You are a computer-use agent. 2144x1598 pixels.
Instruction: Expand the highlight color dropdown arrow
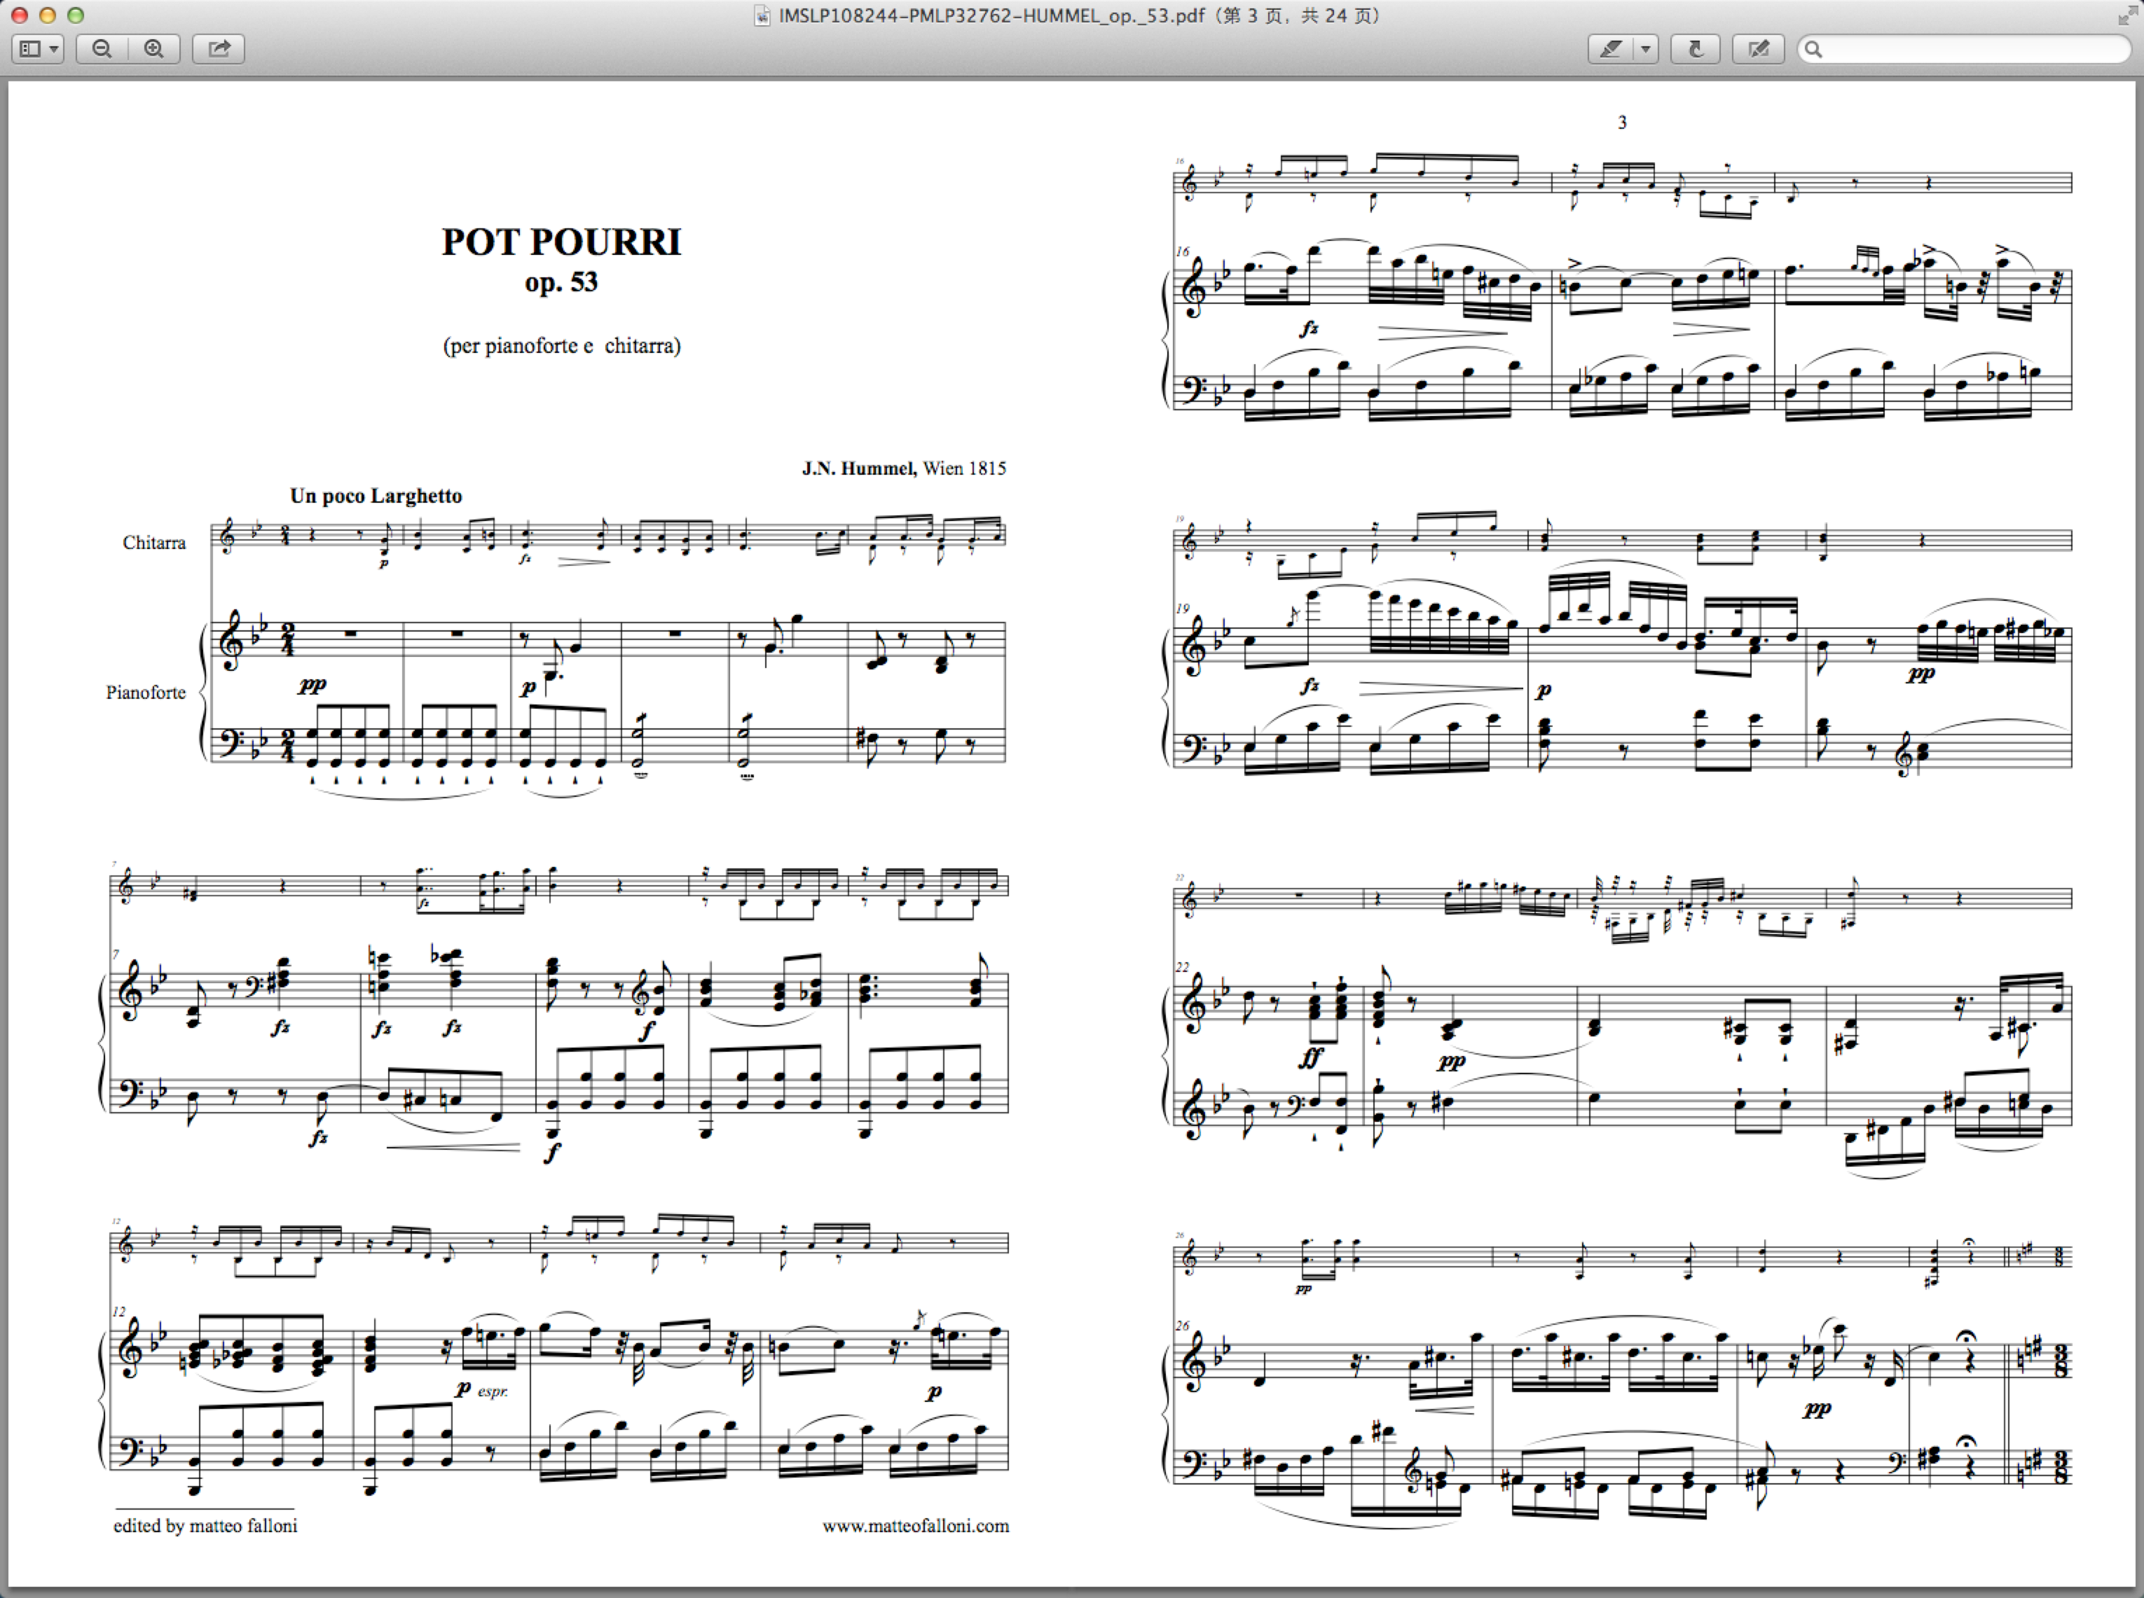click(1646, 49)
